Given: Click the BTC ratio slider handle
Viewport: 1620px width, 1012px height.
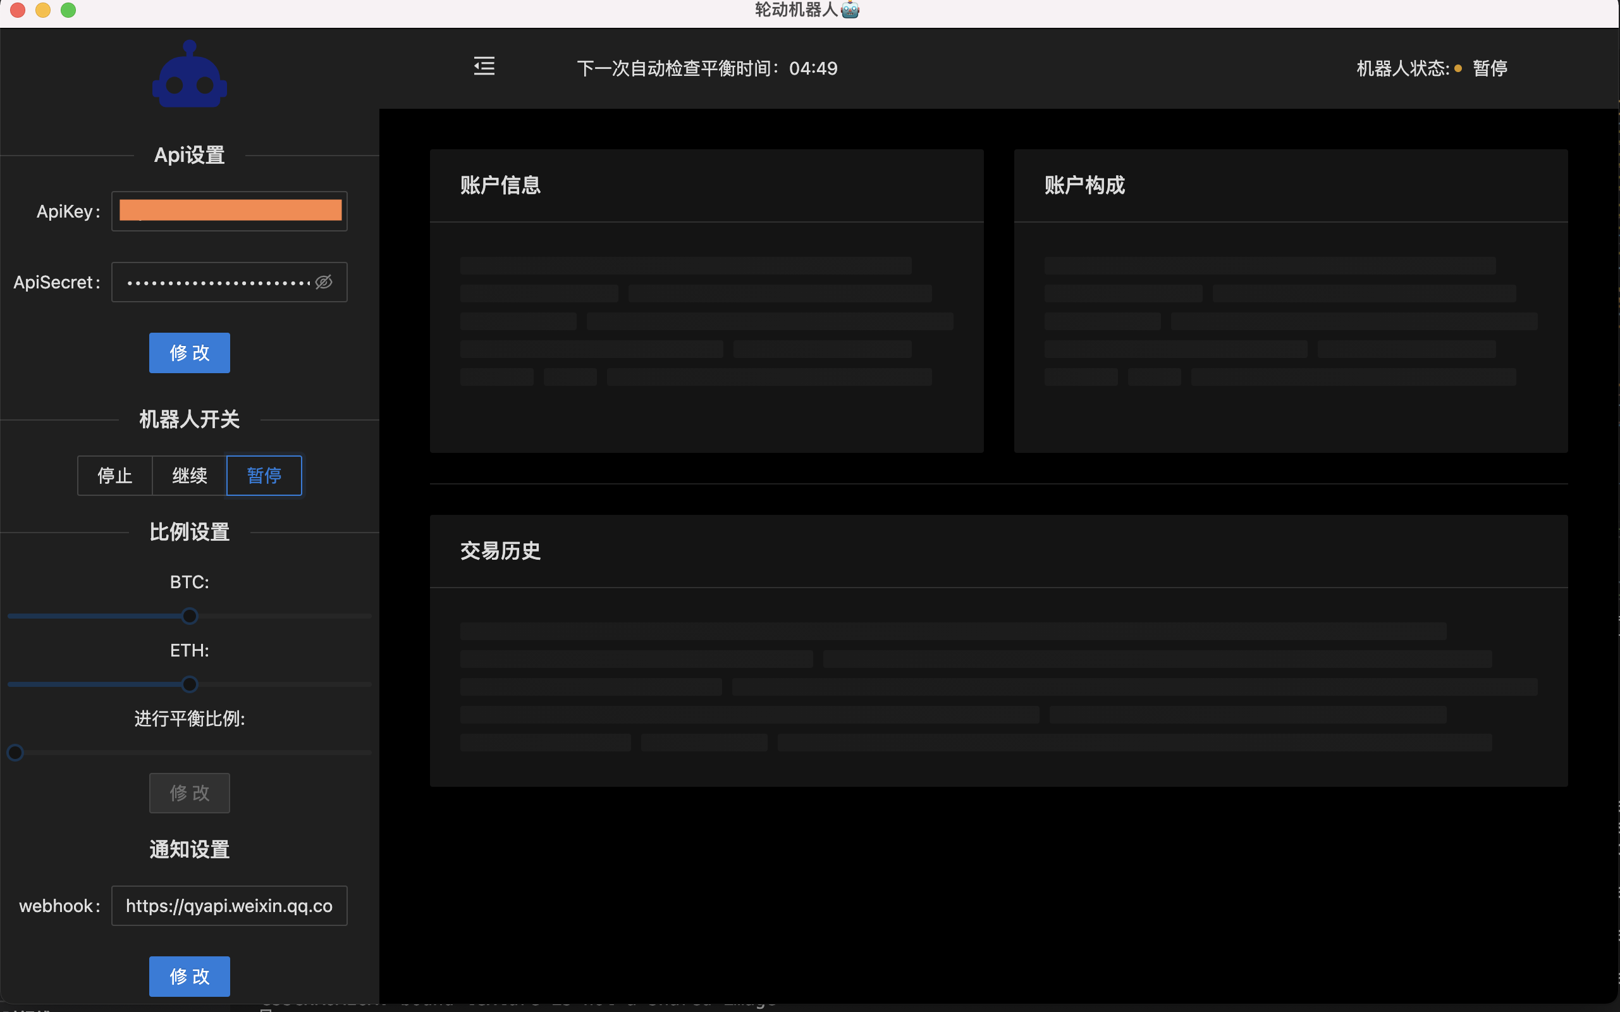Looking at the screenshot, I should pyautogui.click(x=189, y=616).
